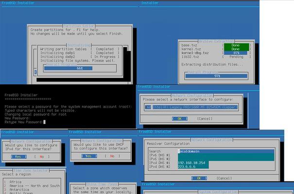The height and width of the screenshot is (194, 294).
Task: Click the lib32.txz Pending status
Action: tap(236, 57)
